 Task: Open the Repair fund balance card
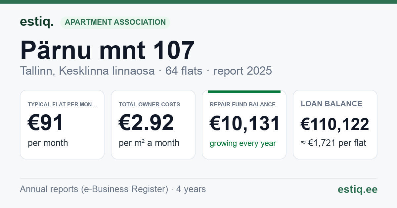[244, 124]
